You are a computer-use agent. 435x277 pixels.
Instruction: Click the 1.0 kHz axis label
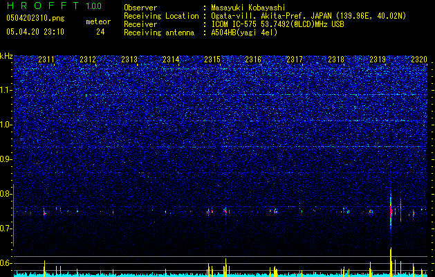pos(6,125)
